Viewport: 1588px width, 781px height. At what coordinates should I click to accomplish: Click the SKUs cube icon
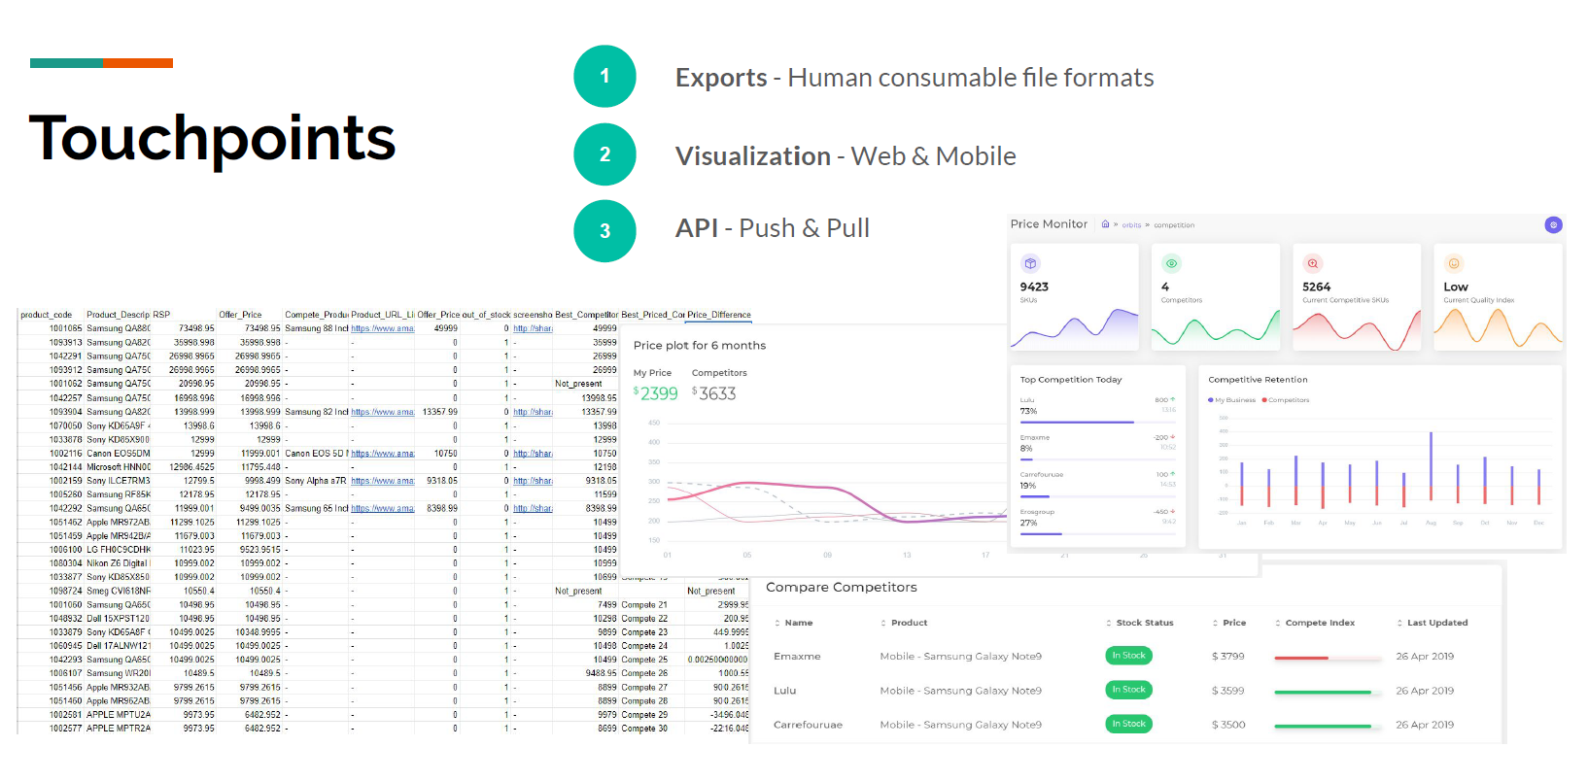pyautogui.click(x=1030, y=263)
